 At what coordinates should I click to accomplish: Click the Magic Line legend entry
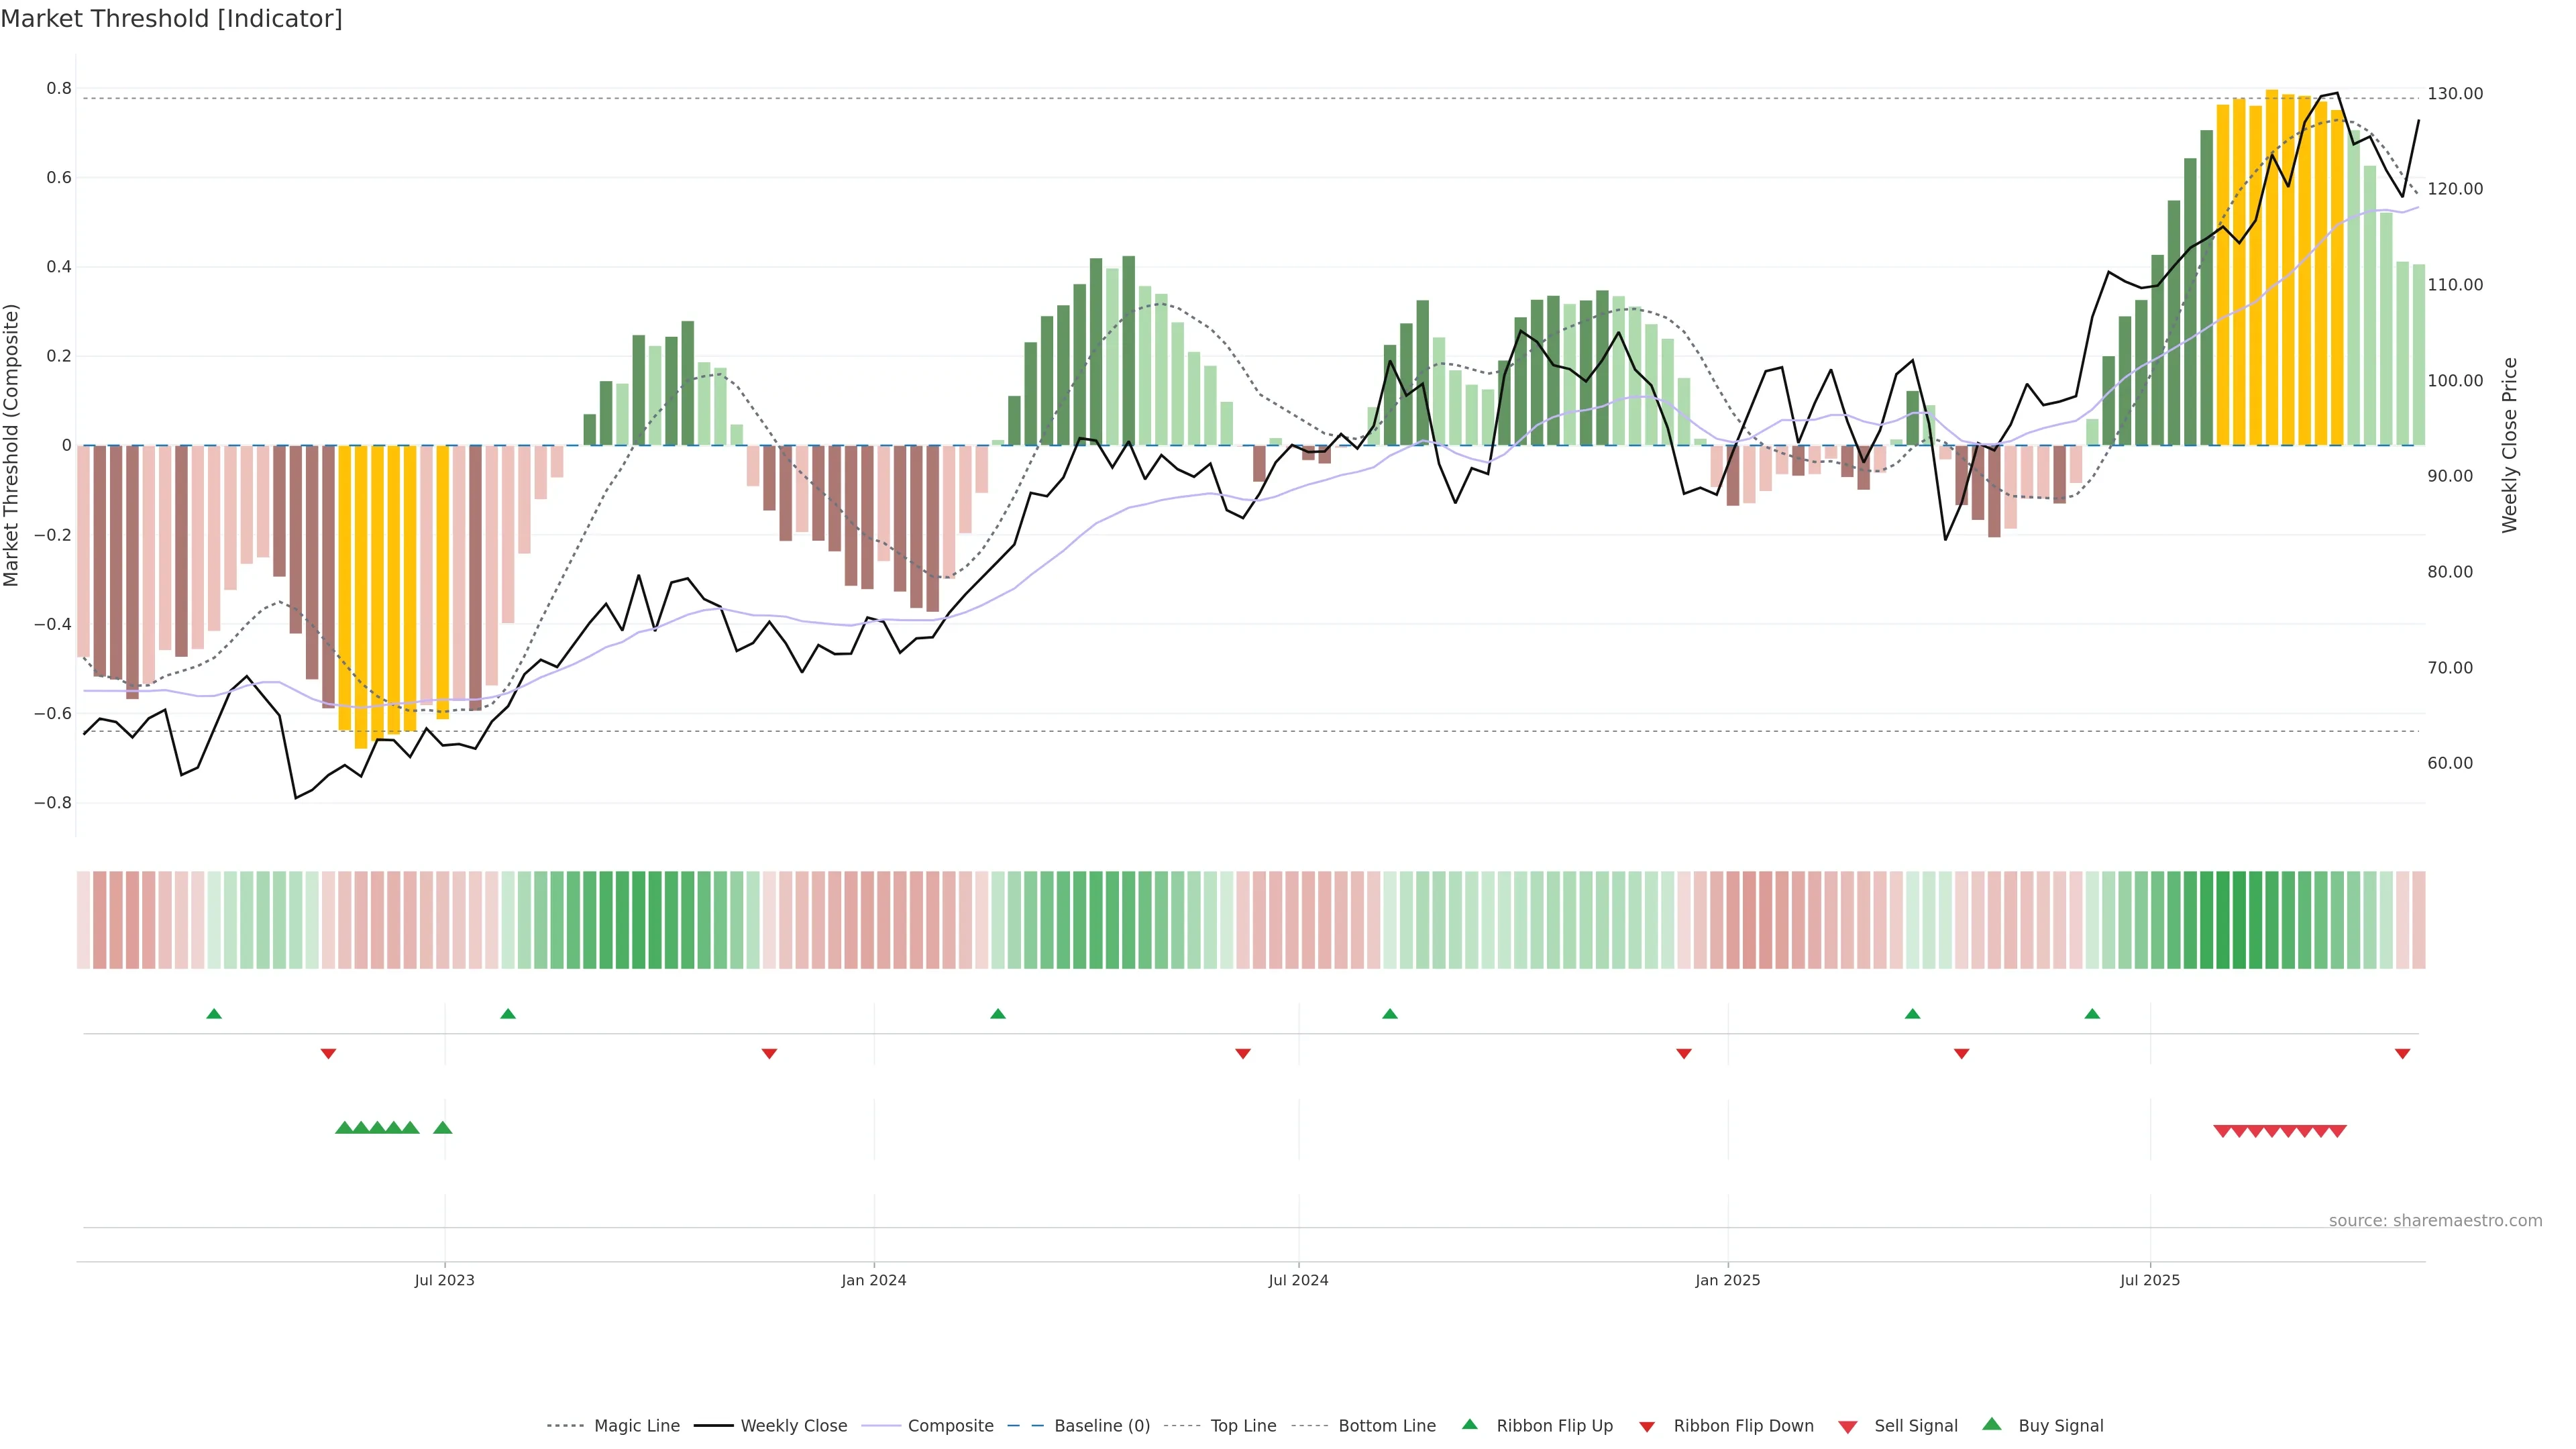tap(636, 1425)
